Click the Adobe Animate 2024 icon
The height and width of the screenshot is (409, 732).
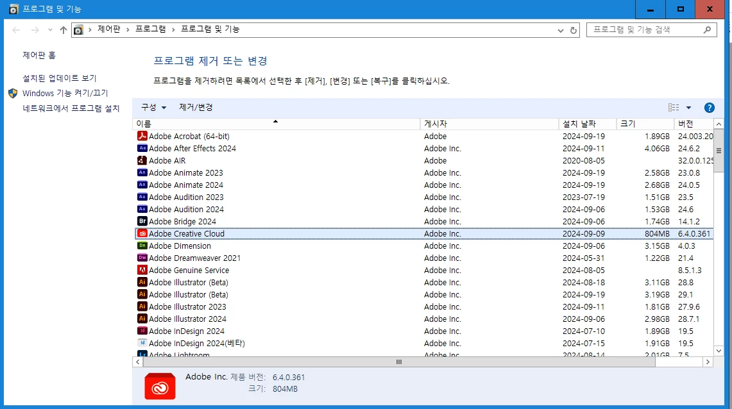pyautogui.click(x=142, y=185)
